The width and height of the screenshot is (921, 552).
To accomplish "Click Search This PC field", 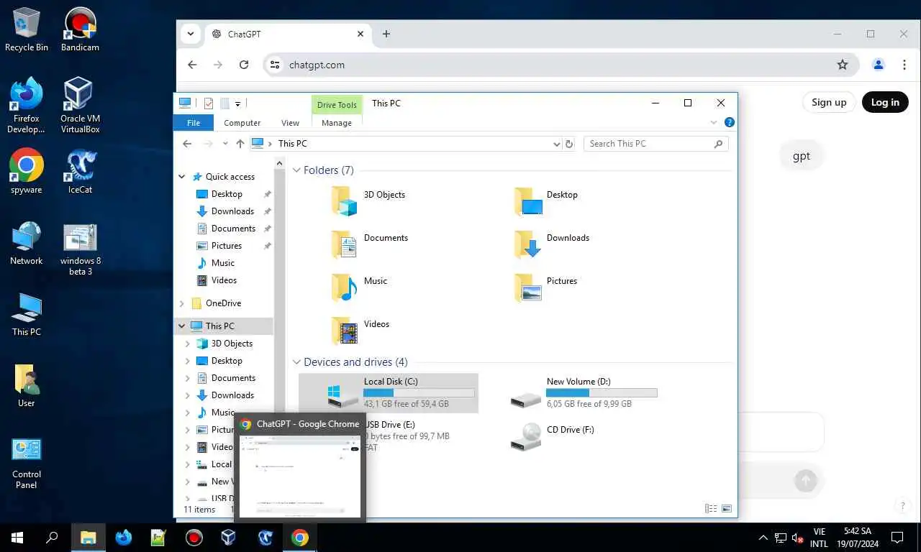I will coord(655,144).
